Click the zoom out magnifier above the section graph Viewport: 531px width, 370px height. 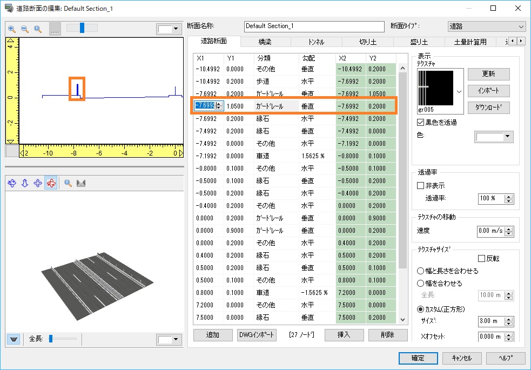pos(25,29)
